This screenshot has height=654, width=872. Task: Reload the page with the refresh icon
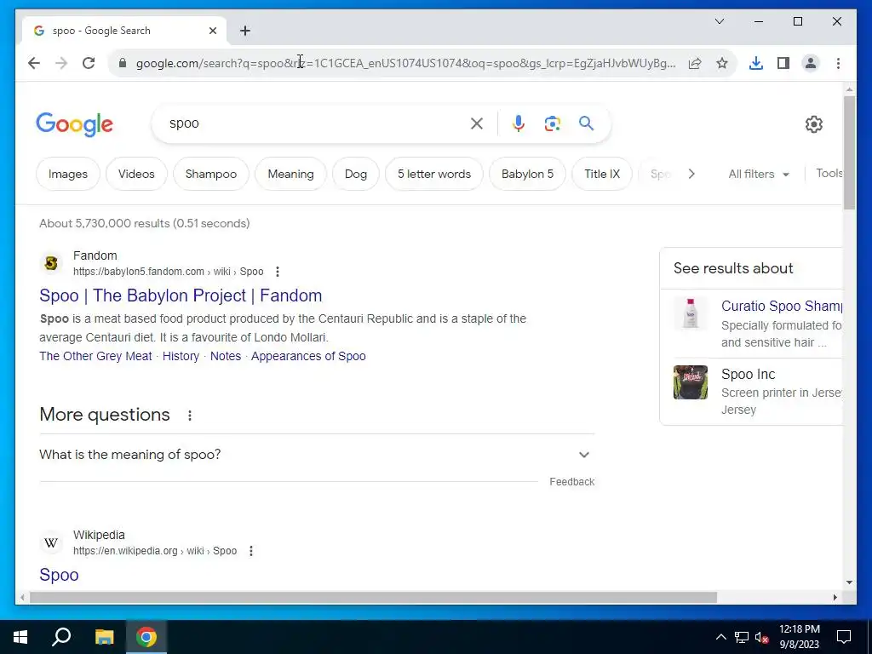click(x=89, y=63)
